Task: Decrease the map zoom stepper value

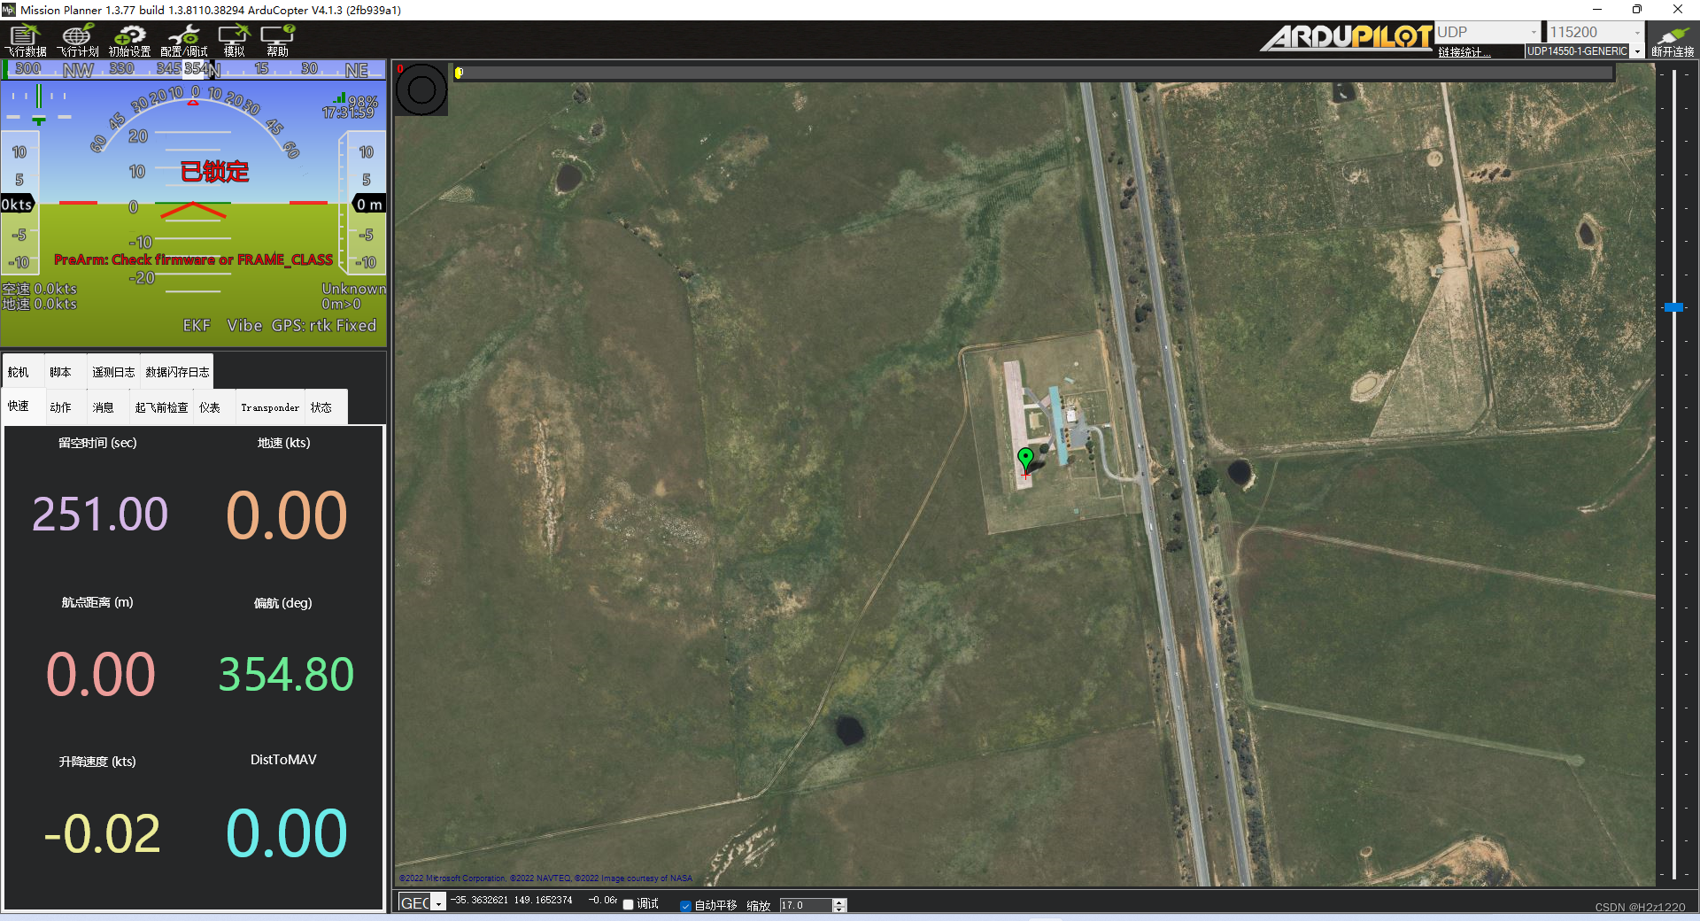Action: [x=839, y=909]
